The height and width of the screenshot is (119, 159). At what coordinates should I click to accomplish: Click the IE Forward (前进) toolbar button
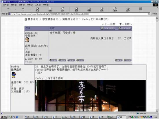coord(23,9)
